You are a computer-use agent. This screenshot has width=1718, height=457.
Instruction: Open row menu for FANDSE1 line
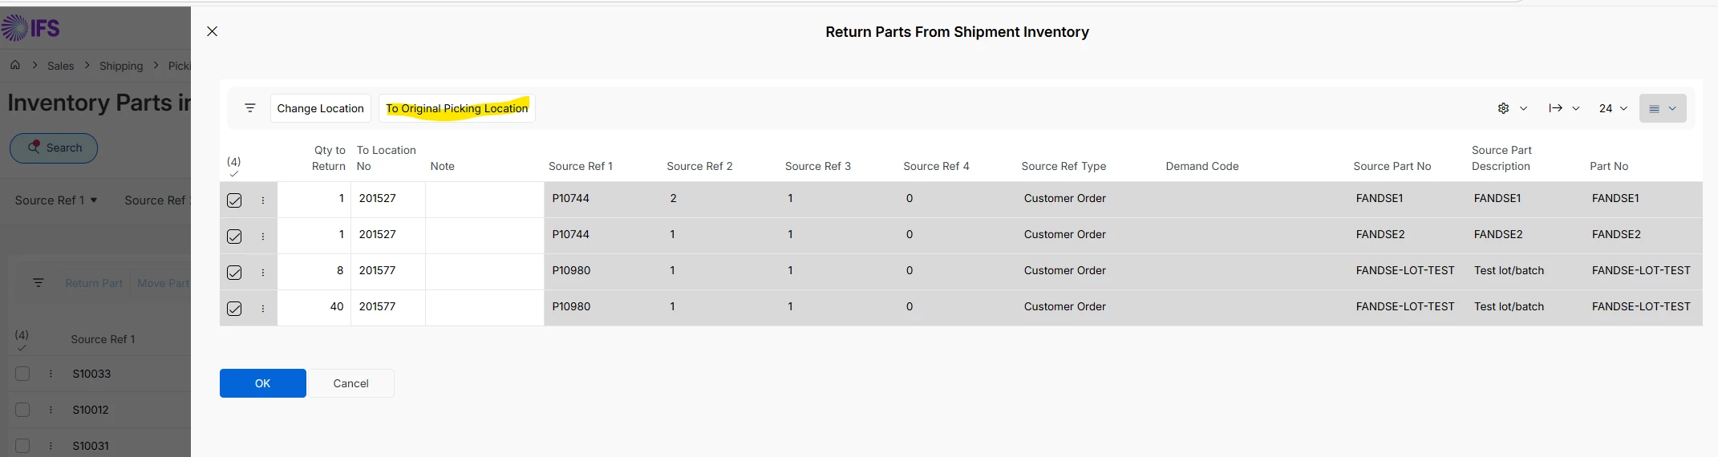point(263,200)
